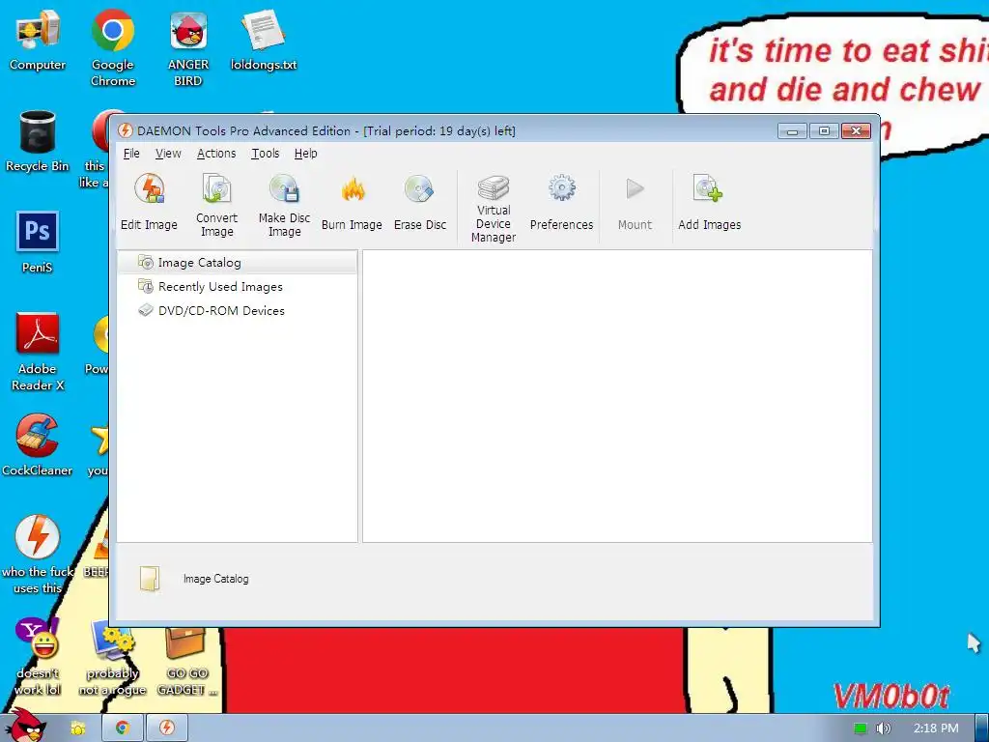The width and height of the screenshot is (989, 742).
Task: Open Virtual Device Manager
Action: pyautogui.click(x=494, y=209)
